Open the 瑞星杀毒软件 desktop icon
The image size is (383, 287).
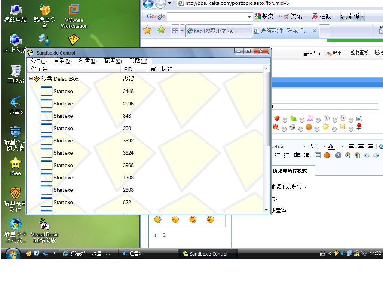coord(15,200)
